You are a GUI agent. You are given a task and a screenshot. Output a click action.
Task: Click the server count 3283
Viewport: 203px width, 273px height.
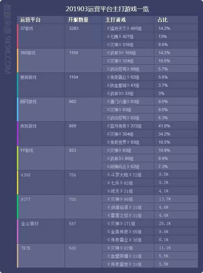click(x=73, y=28)
